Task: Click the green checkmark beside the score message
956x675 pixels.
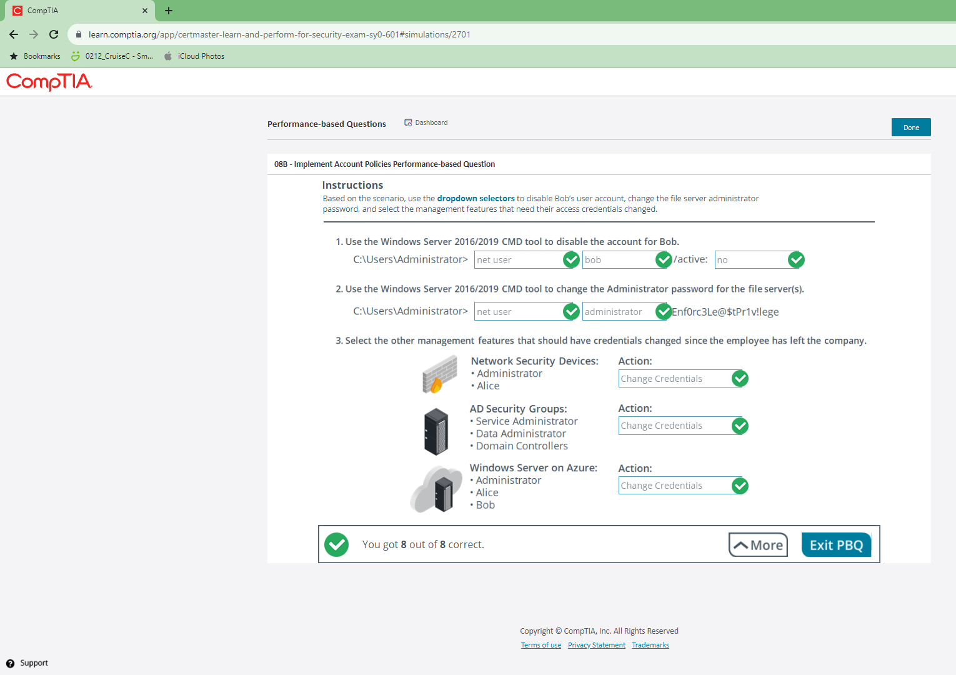Action: [337, 544]
